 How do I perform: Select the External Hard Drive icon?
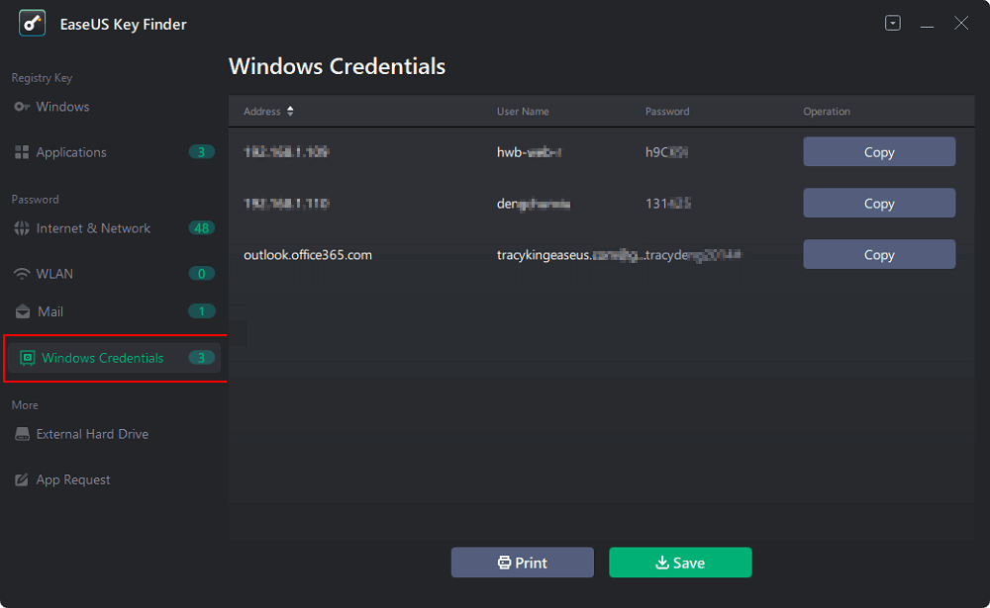[x=21, y=433]
